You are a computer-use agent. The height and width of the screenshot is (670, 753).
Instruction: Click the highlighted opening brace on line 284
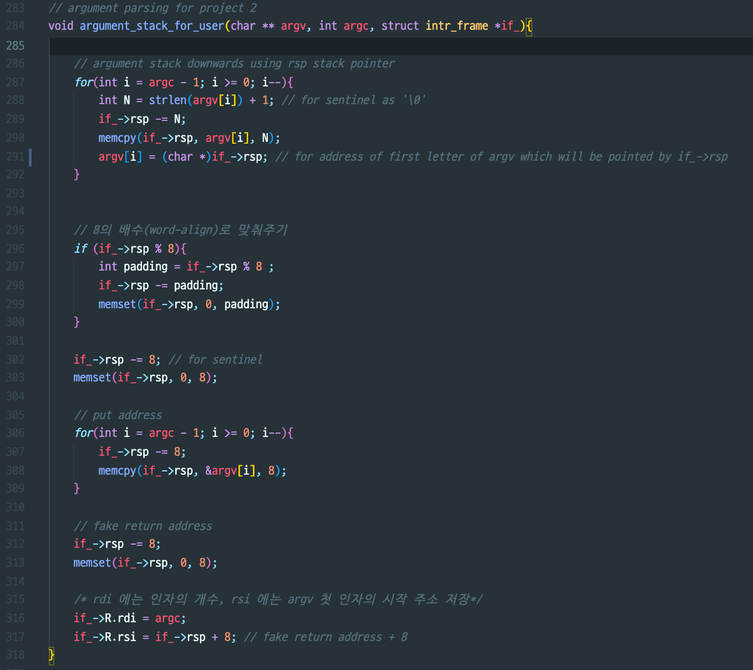[530, 26]
